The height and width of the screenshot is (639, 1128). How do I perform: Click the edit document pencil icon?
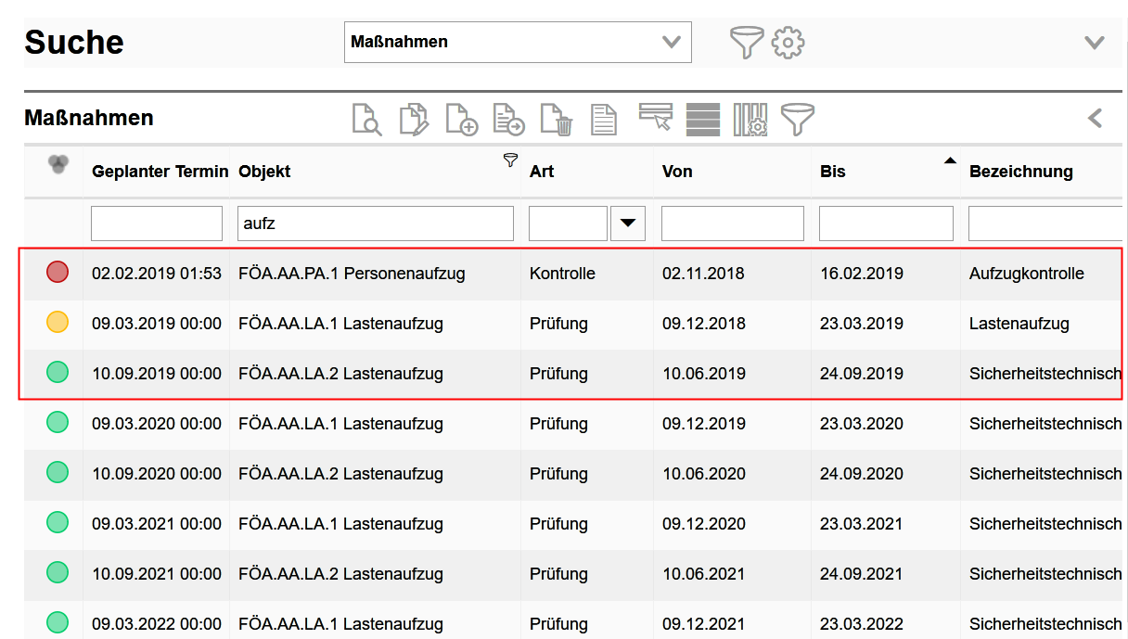pyautogui.click(x=414, y=120)
